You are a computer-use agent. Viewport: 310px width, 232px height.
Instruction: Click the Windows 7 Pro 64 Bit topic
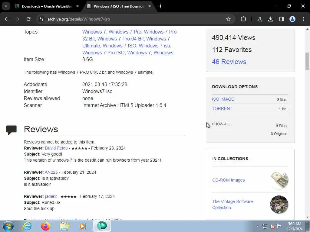(120, 39)
